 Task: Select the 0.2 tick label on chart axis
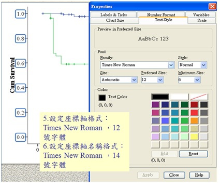coord(21,113)
